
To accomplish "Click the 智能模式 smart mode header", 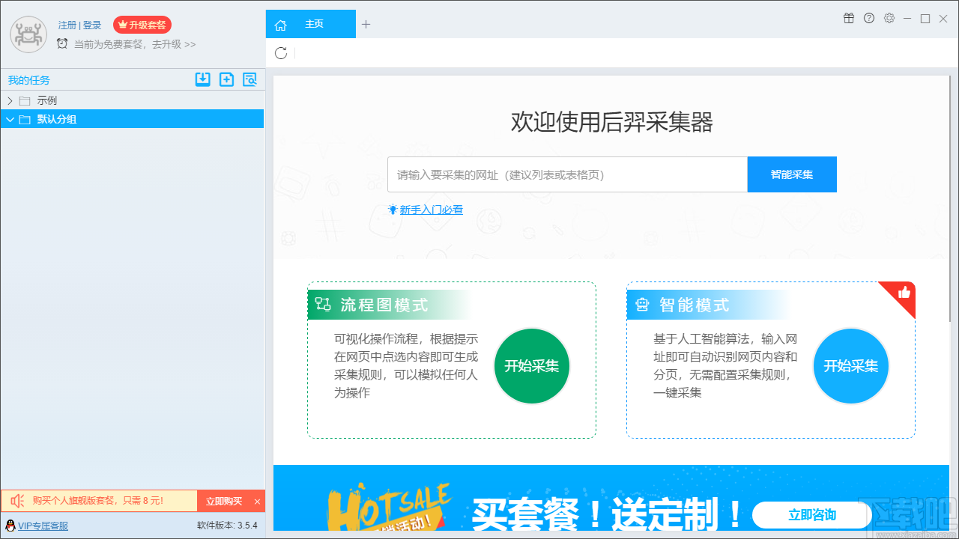I will (x=709, y=305).
